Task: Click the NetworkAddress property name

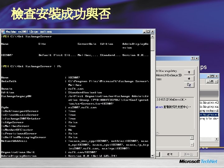Action: tap(14, 141)
